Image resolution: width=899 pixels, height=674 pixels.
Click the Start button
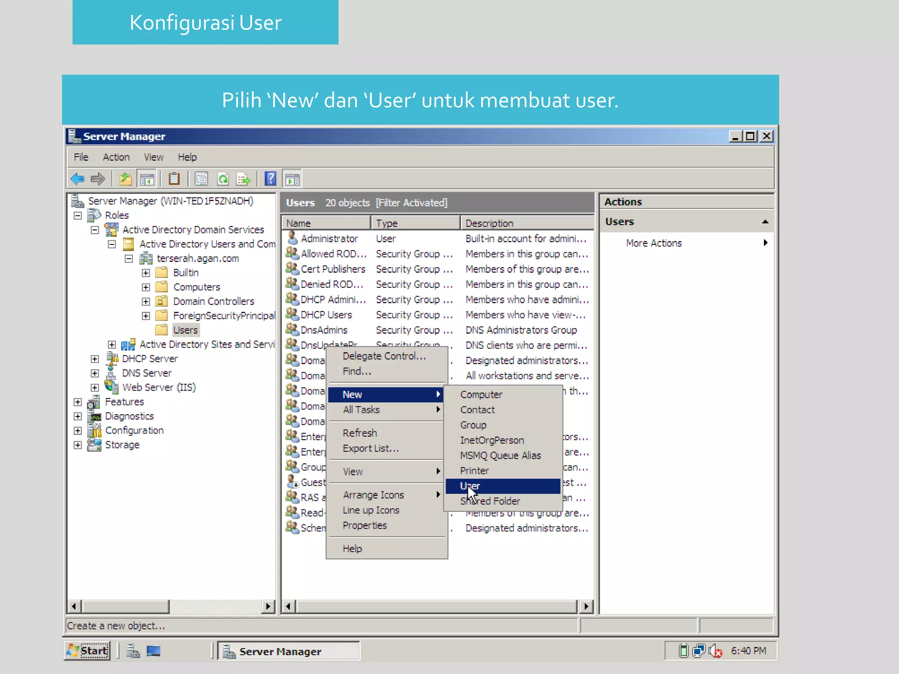pos(87,651)
